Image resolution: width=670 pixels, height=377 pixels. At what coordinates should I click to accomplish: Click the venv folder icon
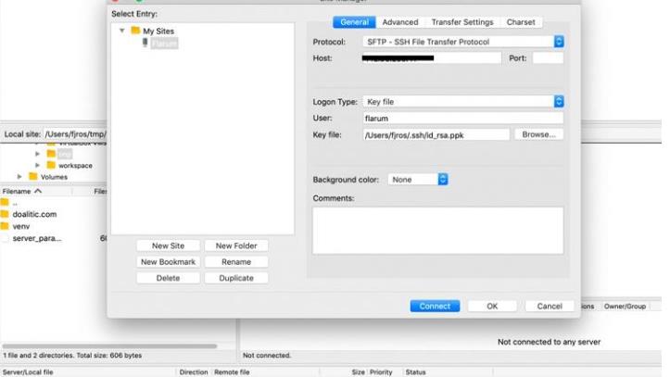(5, 226)
